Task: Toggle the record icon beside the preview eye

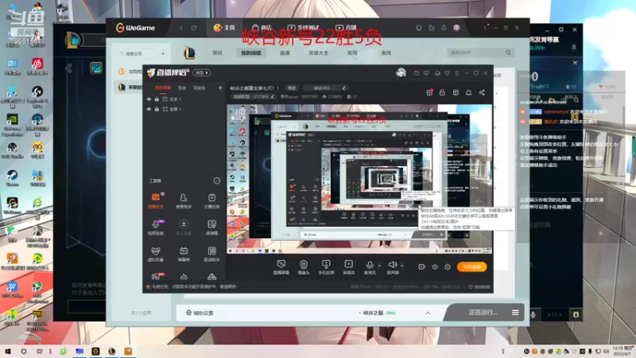Action: 421,267
